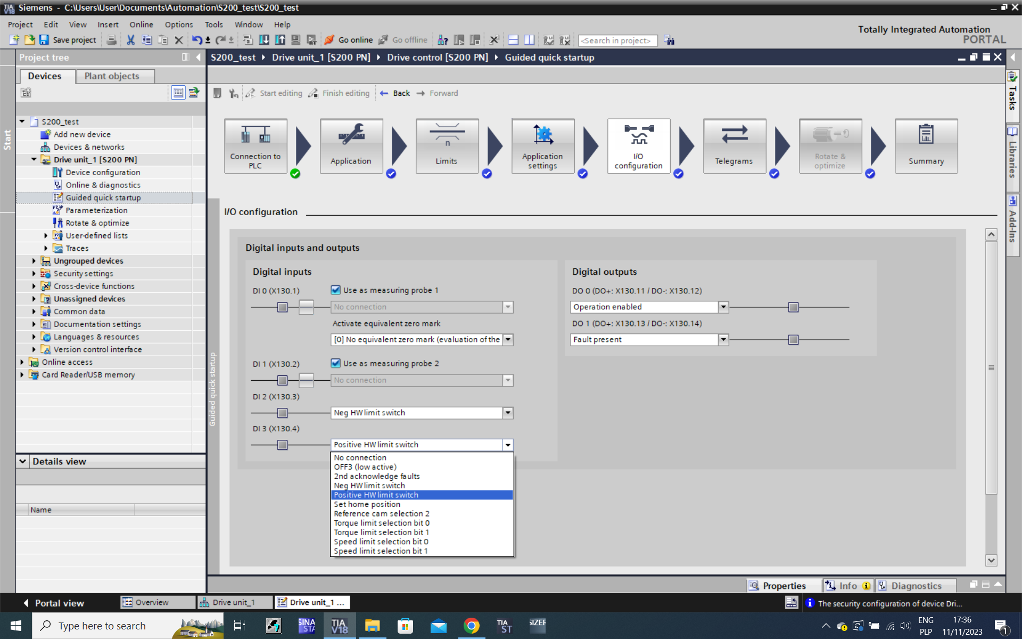Select Set home position from list
Image resolution: width=1022 pixels, height=639 pixels.
pyautogui.click(x=367, y=504)
